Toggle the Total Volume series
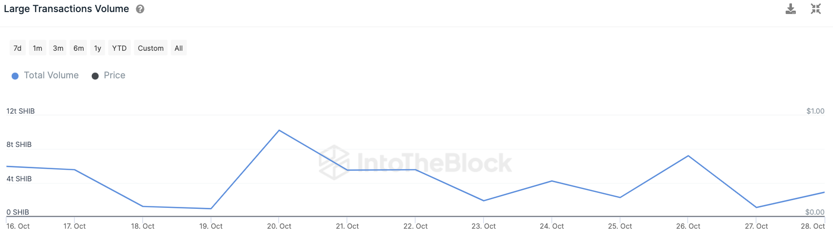 tap(51, 75)
